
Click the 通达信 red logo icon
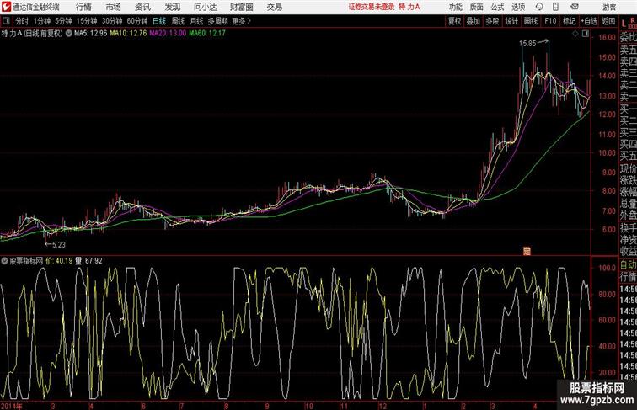(6, 7)
